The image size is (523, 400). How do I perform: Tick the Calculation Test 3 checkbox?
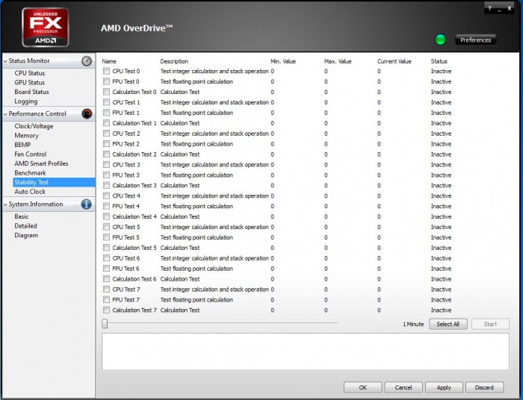(x=106, y=185)
